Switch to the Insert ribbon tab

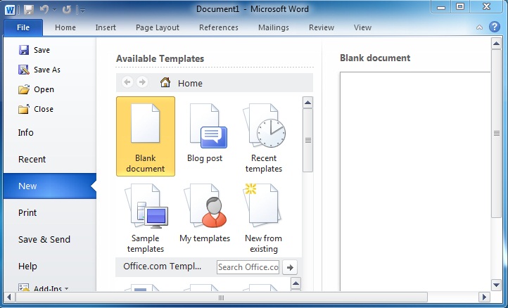pyautogui.click(x=106, y=27)
